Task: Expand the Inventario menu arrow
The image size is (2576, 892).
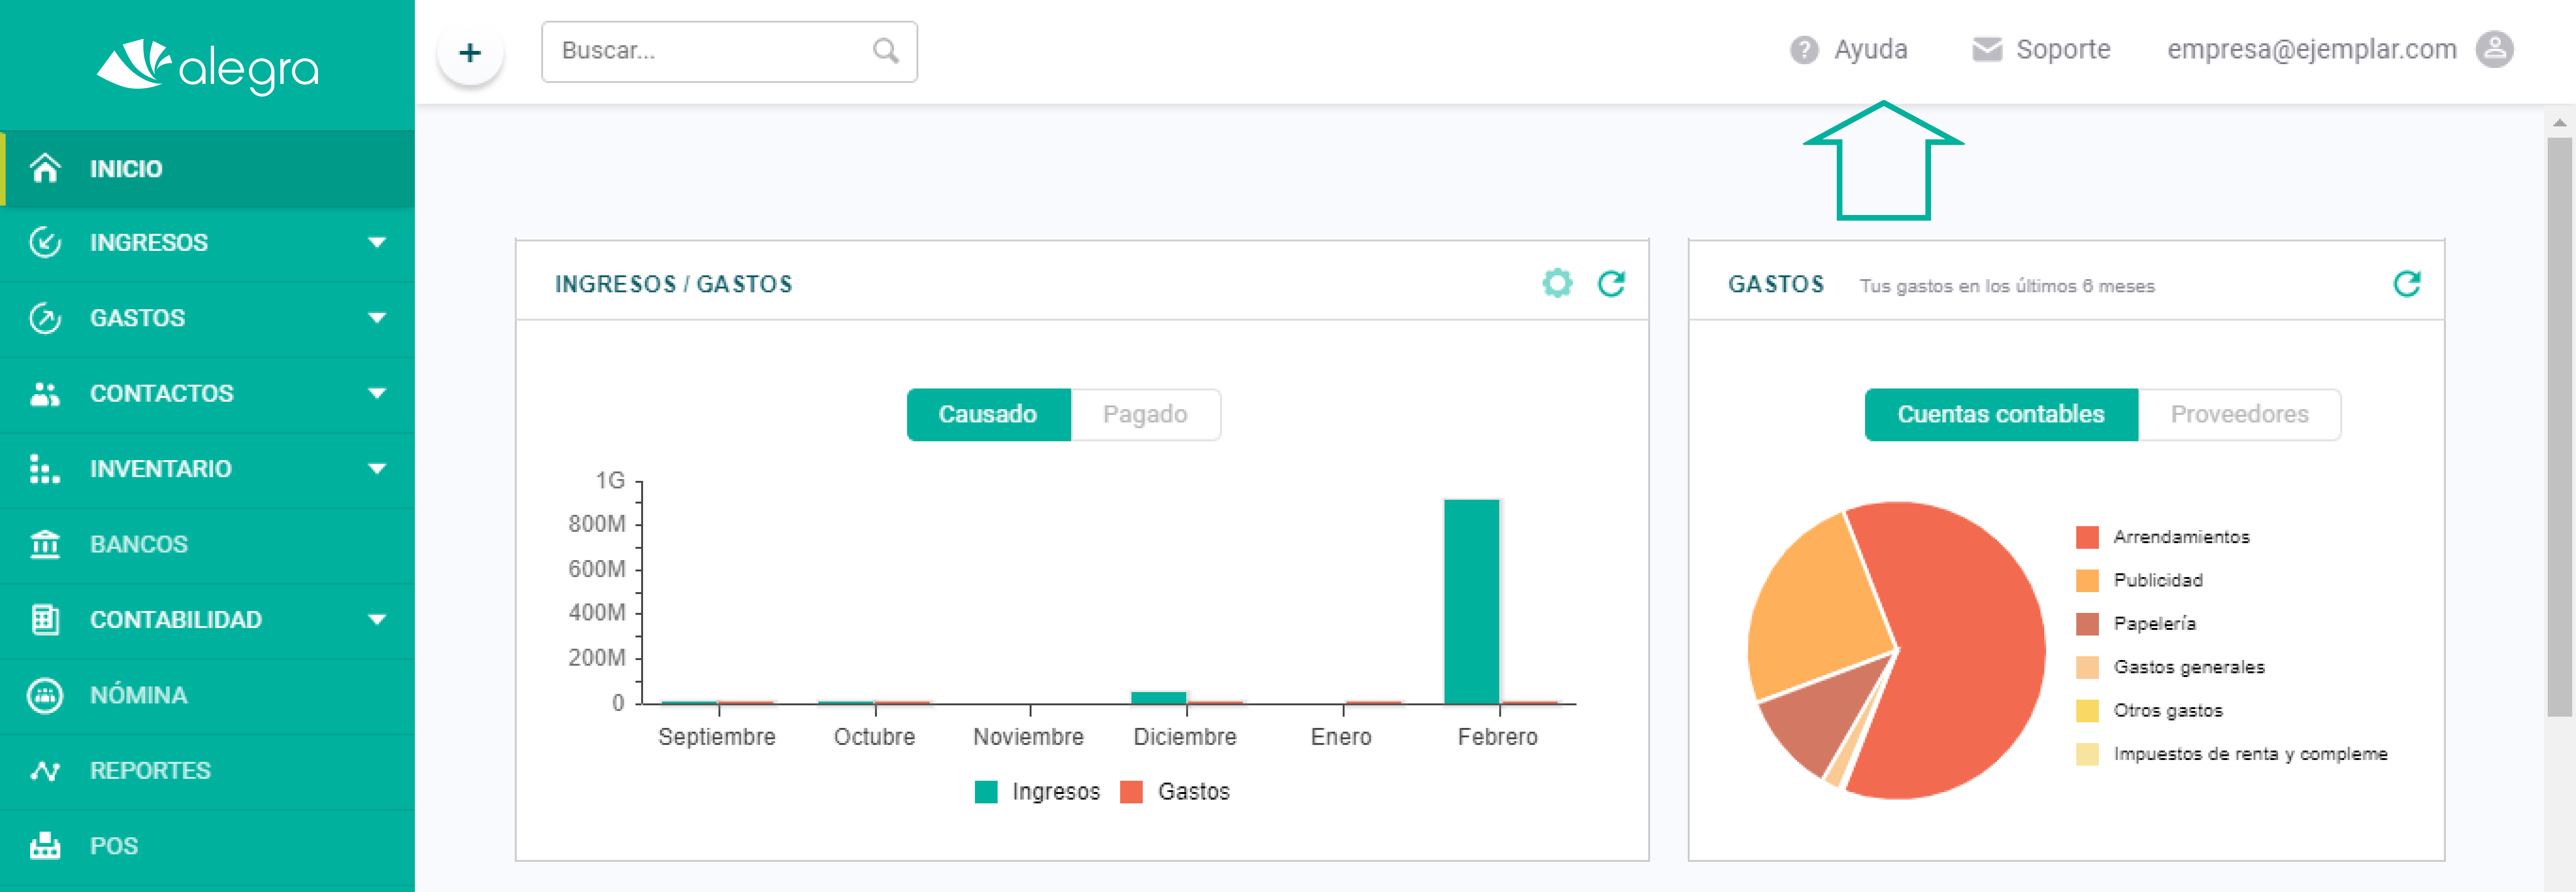Action: pos(377,468)
